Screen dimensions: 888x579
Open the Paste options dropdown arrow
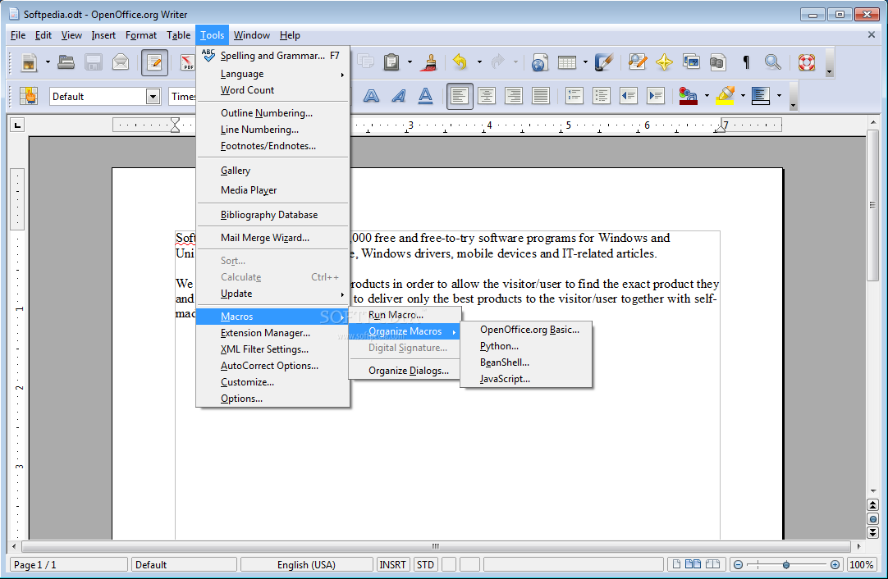pyautogui.click(x=410, y=62)
